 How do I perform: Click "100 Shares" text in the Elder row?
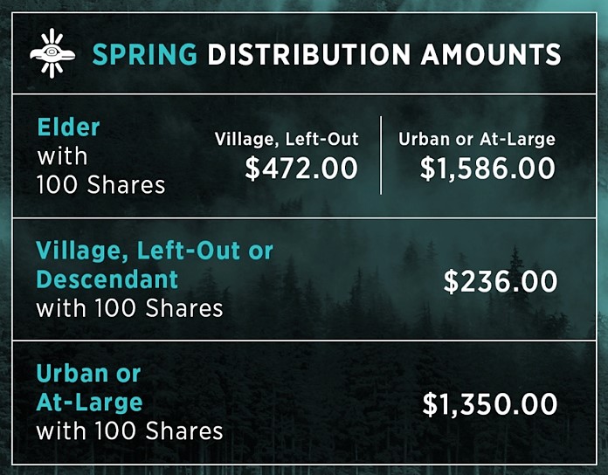pos(100,185)
